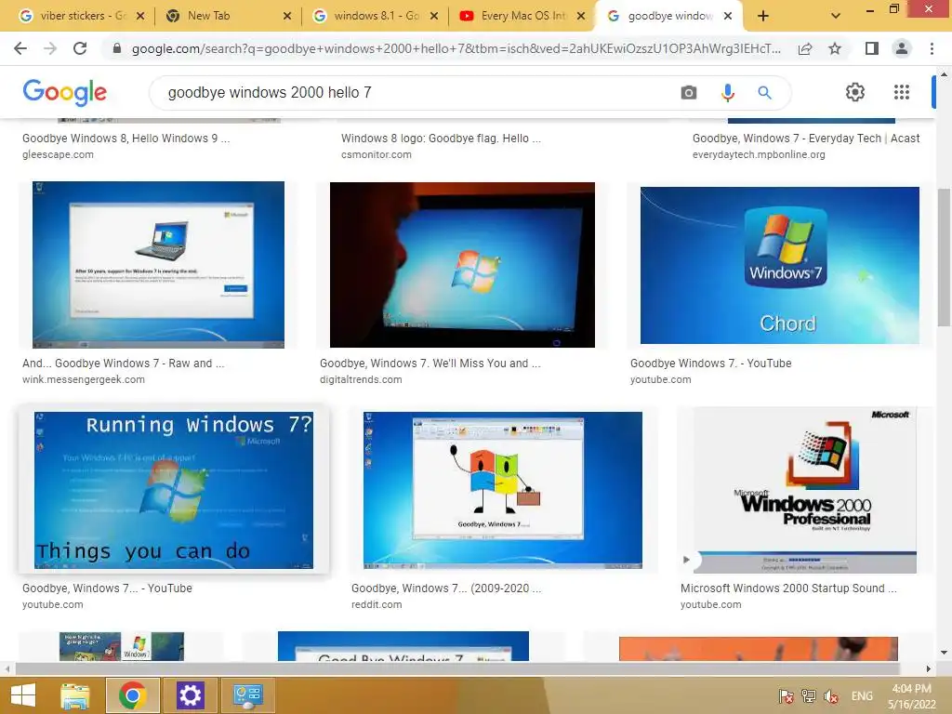952x714 pixels.
Task: Open Goodbye, Windows 7... (2009-2020 link
Action: pos(446,588)
